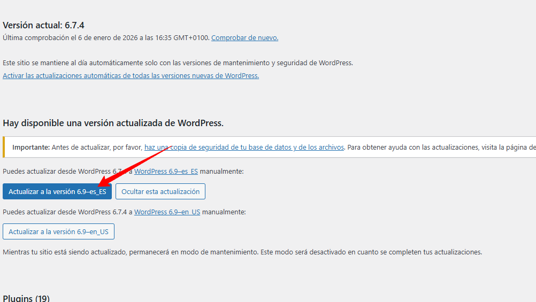Click the 'Última comprobación' timestamp text

click(106, 38)
